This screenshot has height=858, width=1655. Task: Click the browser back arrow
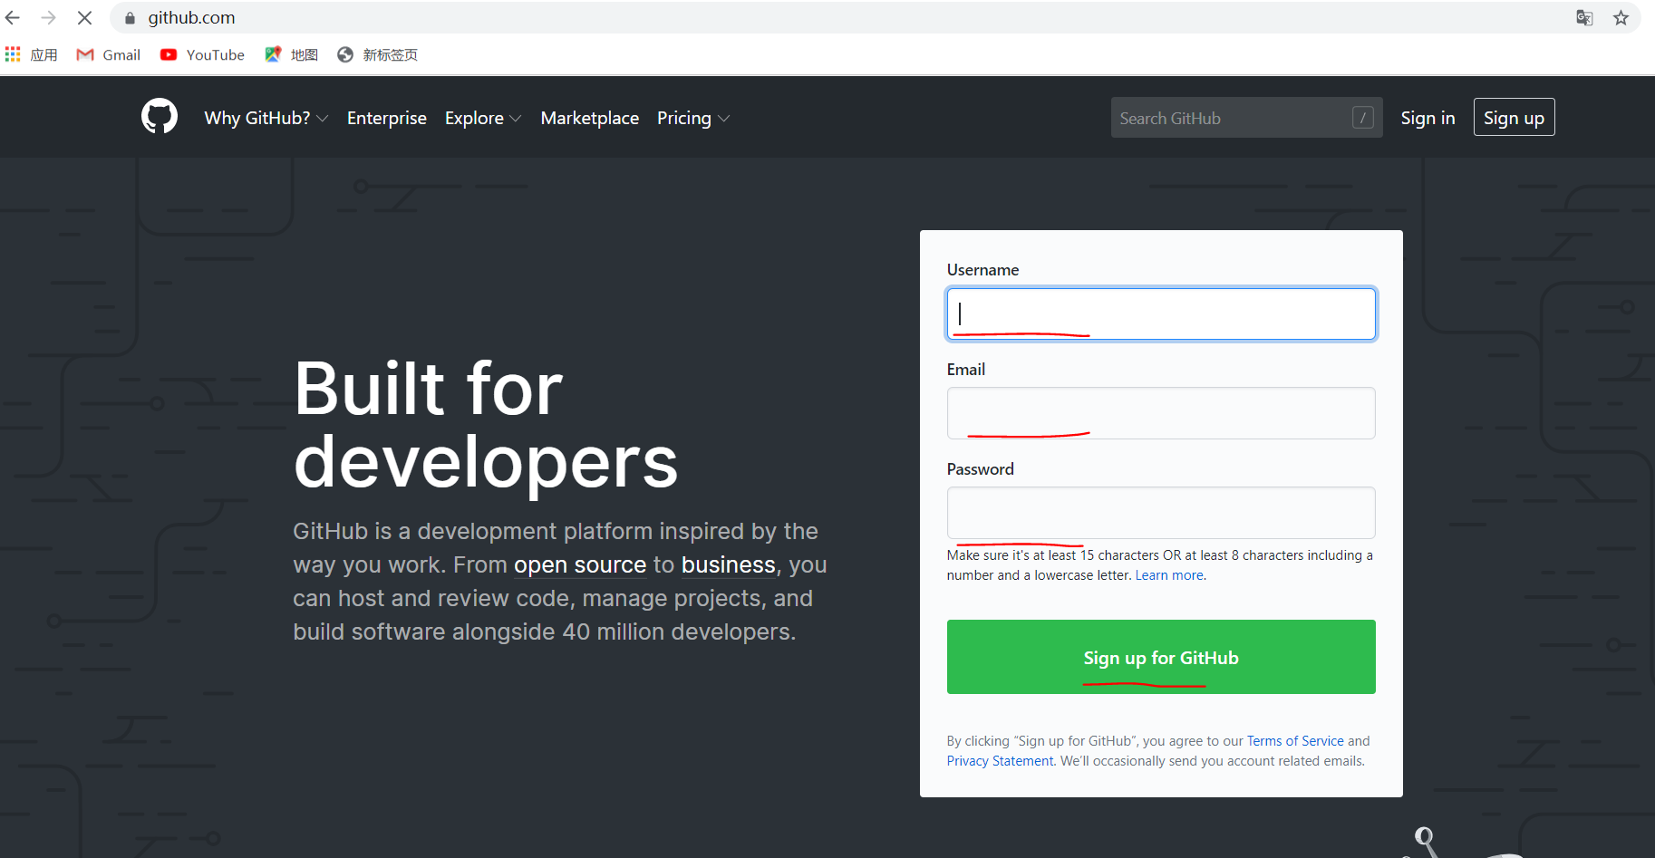[13, 18]
